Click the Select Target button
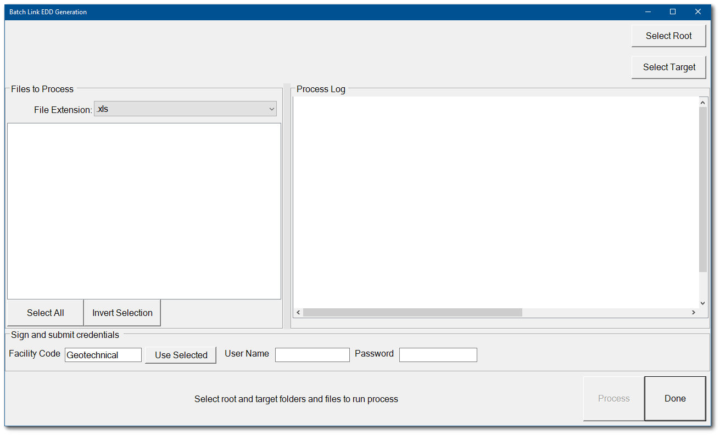Image resolution: width=720 pixels, height=435 pixels. pyautogui.click(x=668, y=67)
